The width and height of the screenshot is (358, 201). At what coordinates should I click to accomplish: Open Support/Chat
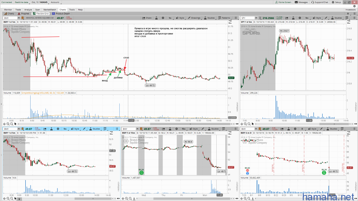(x=320, y=2)
